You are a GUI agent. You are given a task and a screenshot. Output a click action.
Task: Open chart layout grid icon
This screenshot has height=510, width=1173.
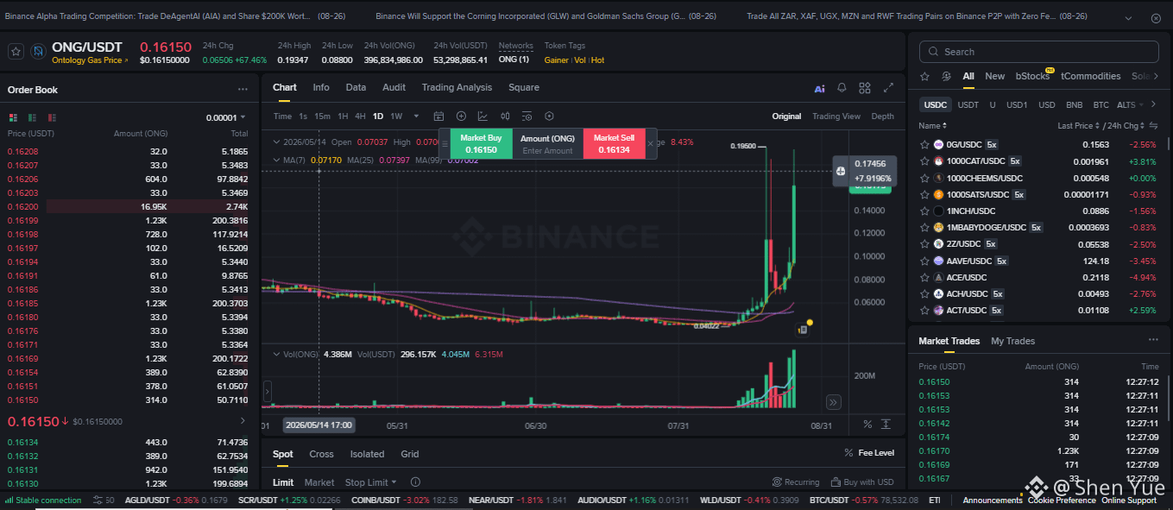pyautogui.click(x=865, y=88)
